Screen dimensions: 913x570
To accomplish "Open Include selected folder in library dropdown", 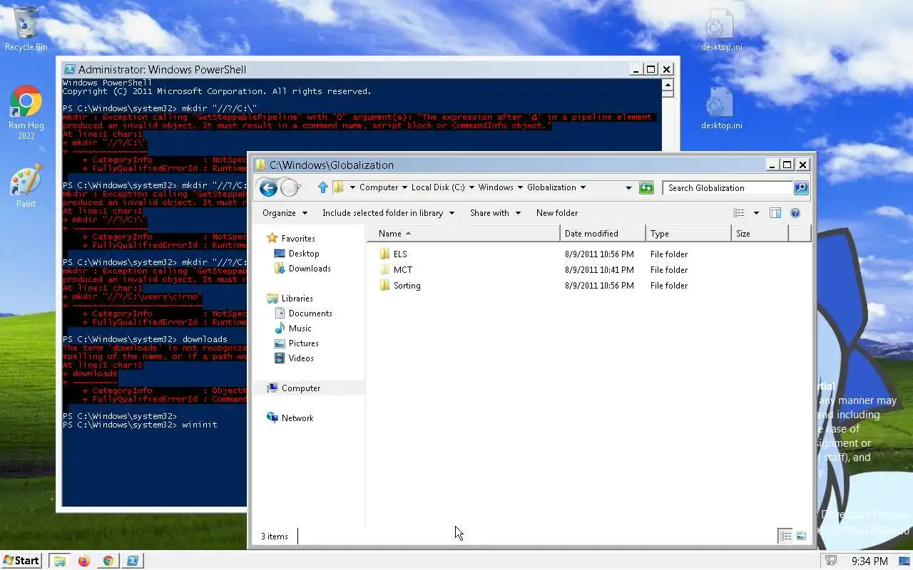I will (388, 213).
